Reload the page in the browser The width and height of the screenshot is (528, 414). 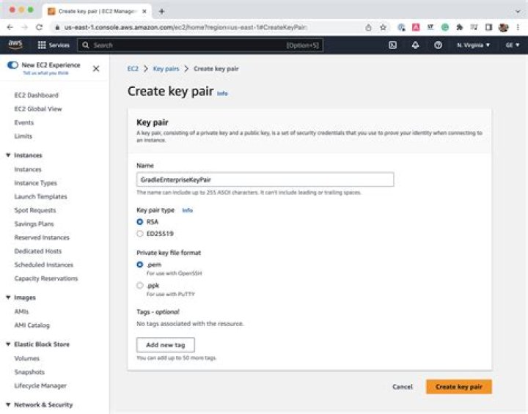point(39,27)
